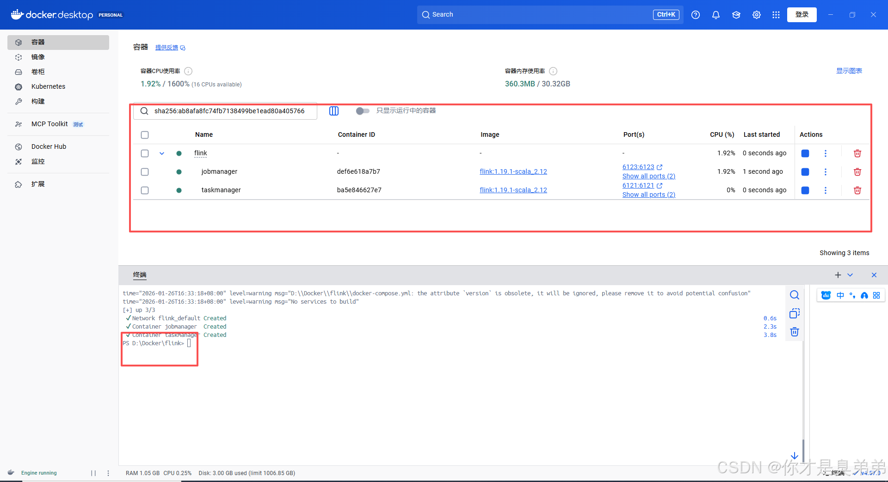888x482 pixels.
Task: Click container ID def6e618a7b7
Action: (358, 171)
